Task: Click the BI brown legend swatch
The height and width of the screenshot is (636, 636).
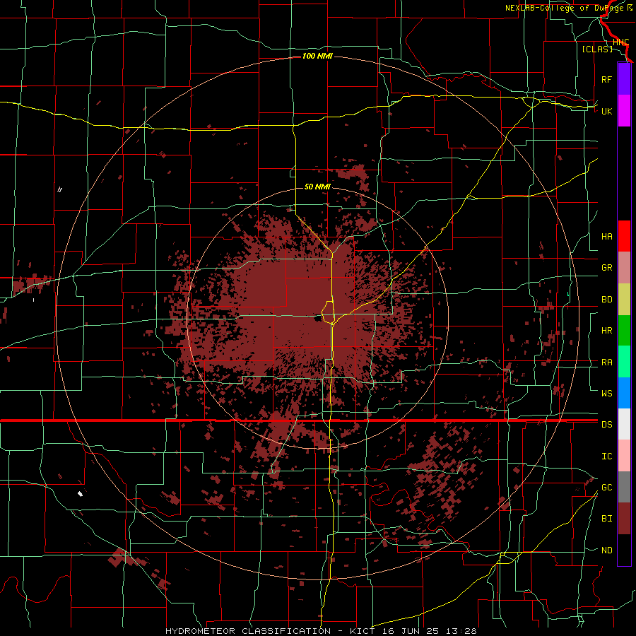Action: (x=624, y=519)
